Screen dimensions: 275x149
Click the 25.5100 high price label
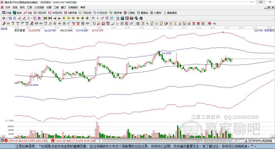click(x=167, y=53)
